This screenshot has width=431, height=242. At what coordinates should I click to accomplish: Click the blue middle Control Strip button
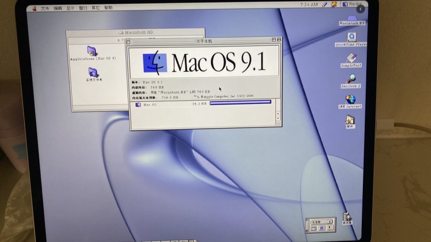tap(322, 228)
